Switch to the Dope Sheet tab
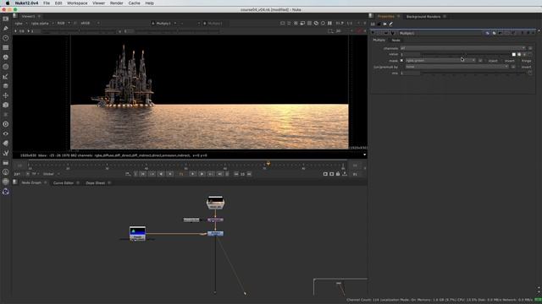Screen dimensions: 542x304 click(95, 182)
